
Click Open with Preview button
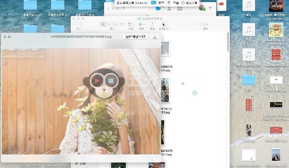coord(135,37)
